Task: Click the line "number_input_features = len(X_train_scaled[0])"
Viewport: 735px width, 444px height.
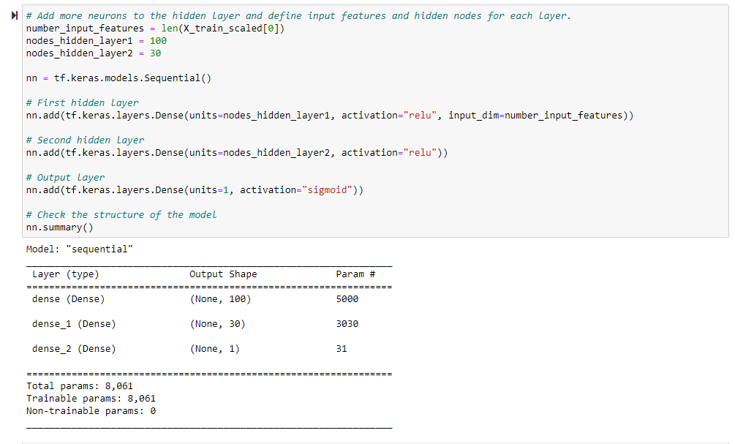Action: 155,29
